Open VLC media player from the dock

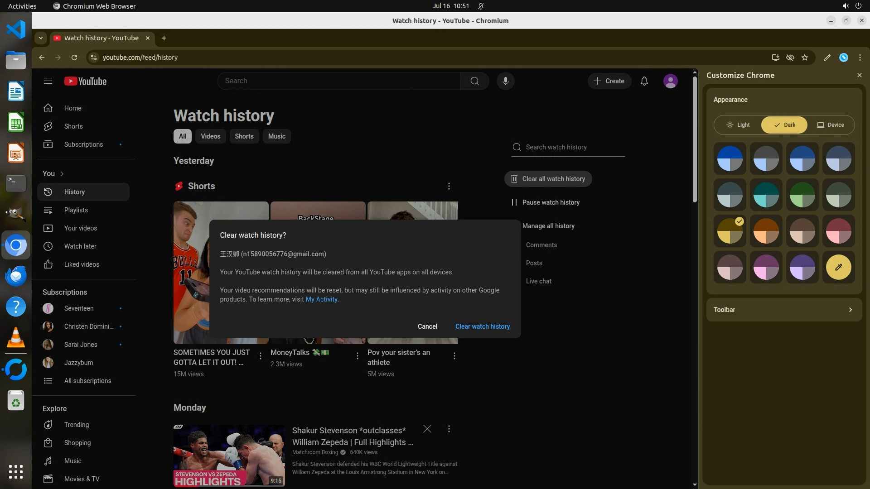[x=16, y=338]
